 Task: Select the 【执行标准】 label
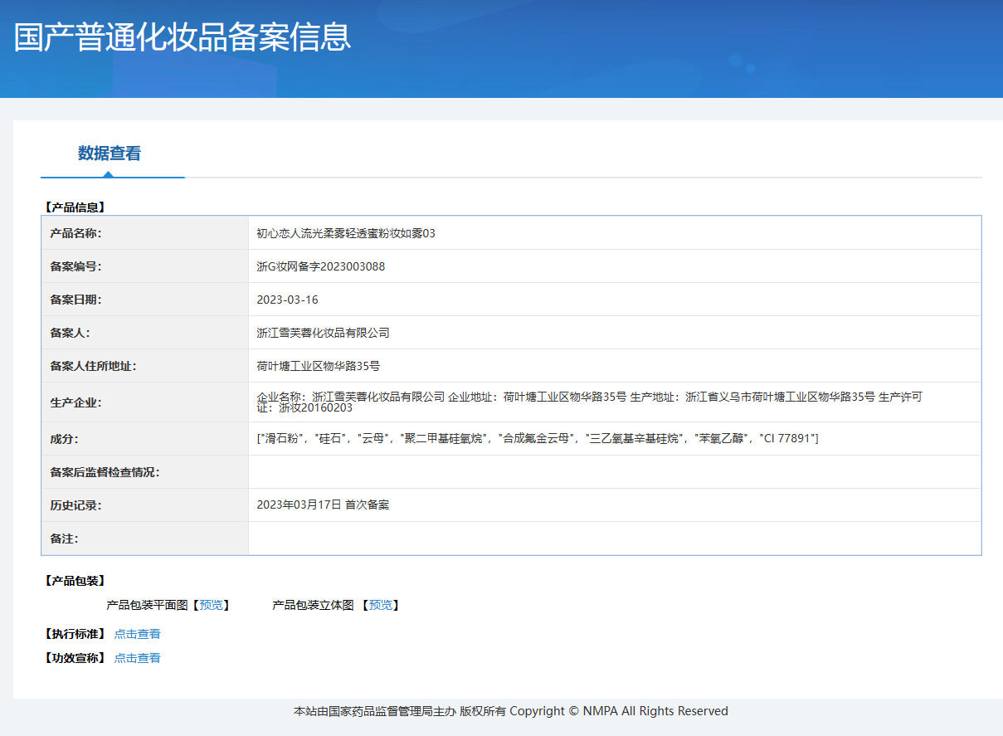(74, 634)
